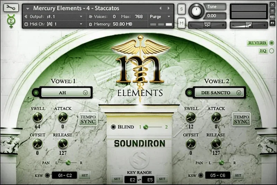Viewport: 277px width, 185px height.
Task: Click SET next to G1 - C2
Action: coord(85,175)
